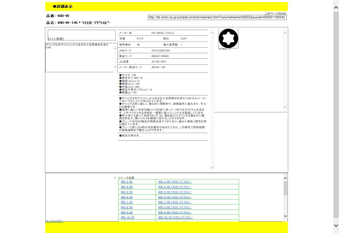The width and height of the screenshot is (339, 233).
Task: Click the maker product code 400.45-145
Action: tap(158, 67)
